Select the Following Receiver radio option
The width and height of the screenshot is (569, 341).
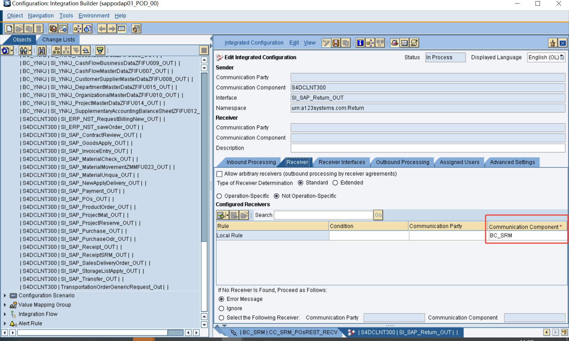(221, 318)
